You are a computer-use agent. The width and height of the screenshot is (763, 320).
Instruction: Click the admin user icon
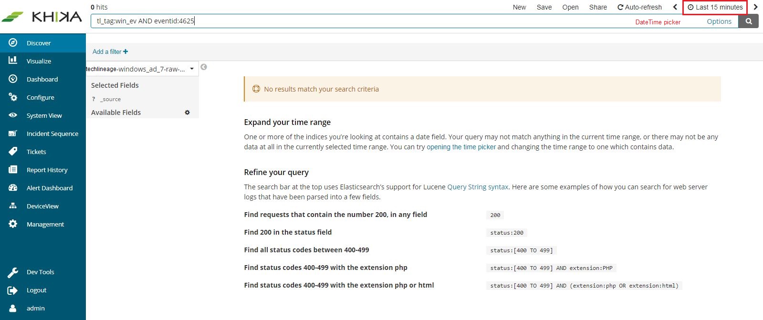tap(13, 308)
